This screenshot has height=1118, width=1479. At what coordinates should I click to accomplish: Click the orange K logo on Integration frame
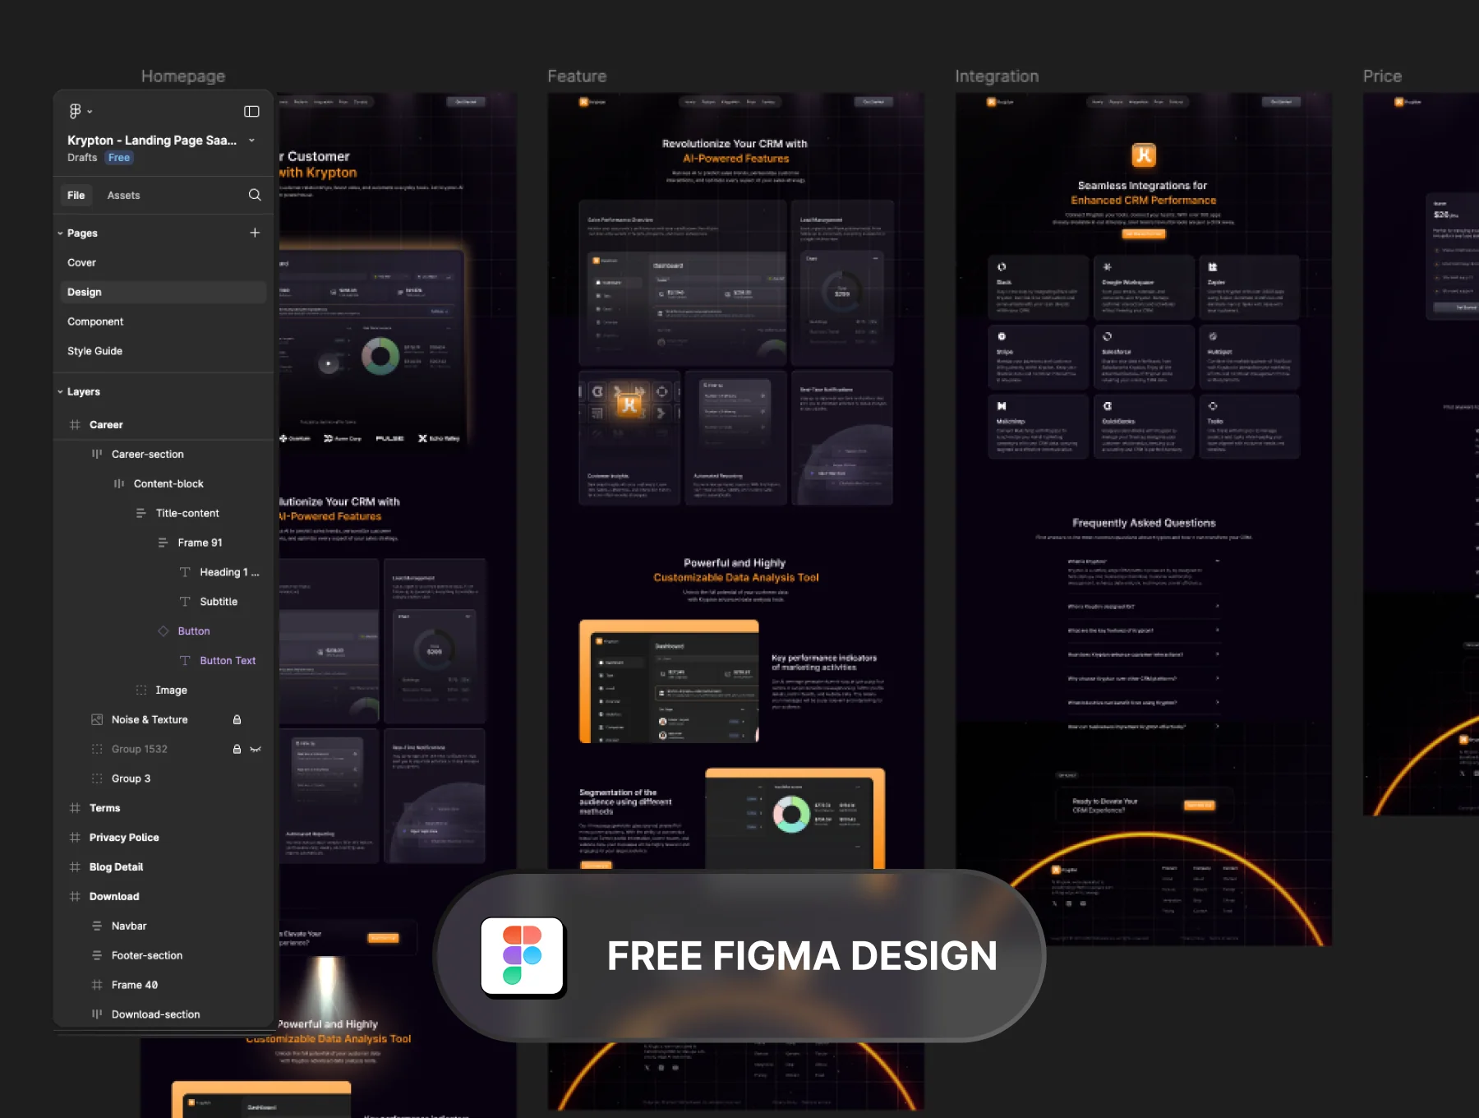(x=1144, y=155)
